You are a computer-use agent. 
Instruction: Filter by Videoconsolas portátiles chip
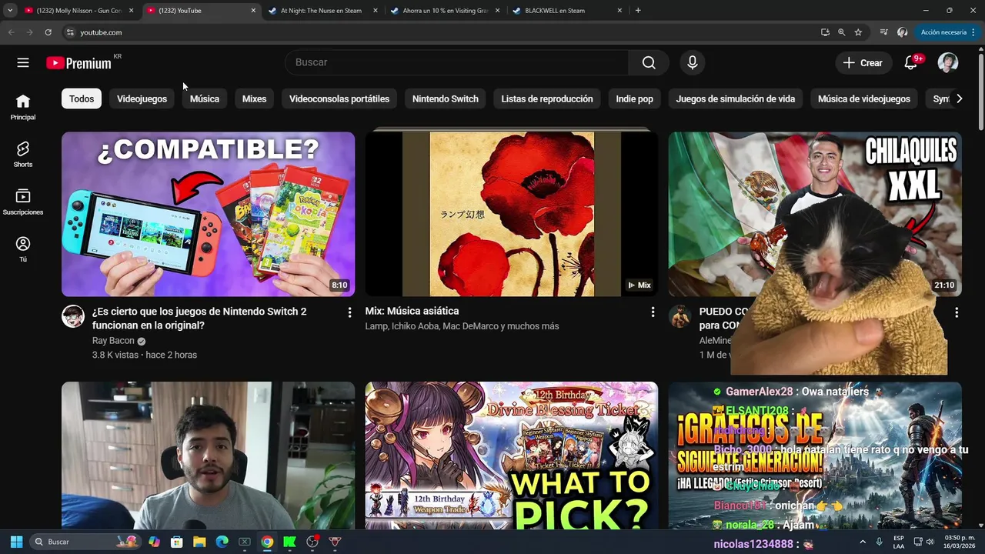click(339, 98)
